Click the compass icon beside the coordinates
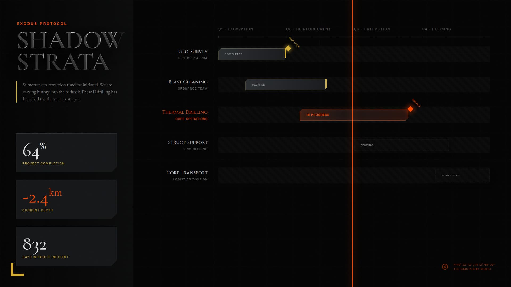511x287 pixels. tap(445, 267)
